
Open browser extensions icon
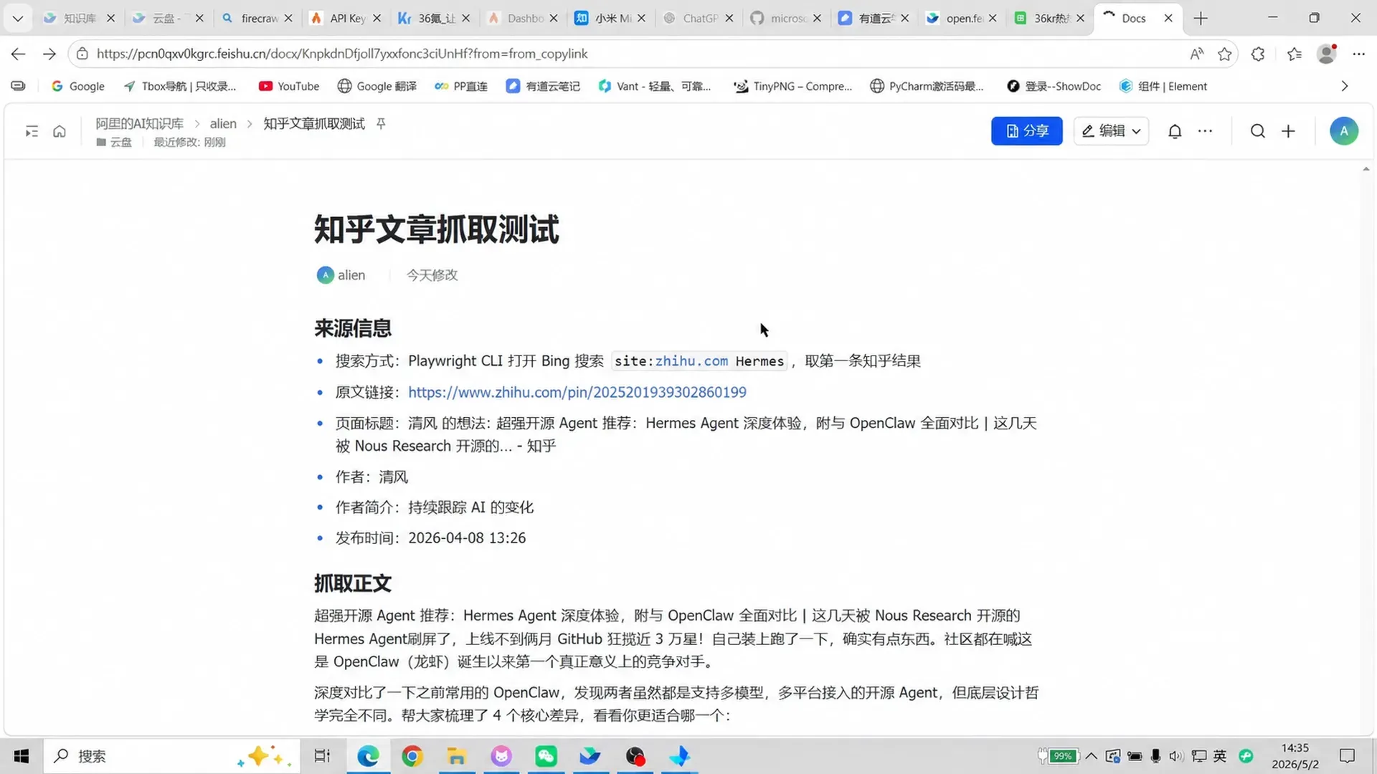pos(1258,54)
